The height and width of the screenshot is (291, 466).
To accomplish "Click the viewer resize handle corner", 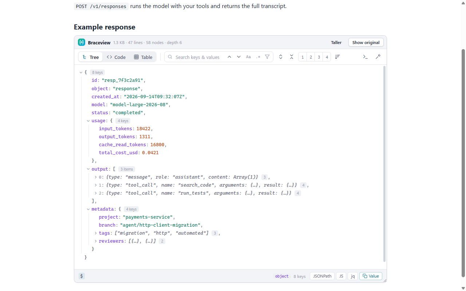I will 384,280.
